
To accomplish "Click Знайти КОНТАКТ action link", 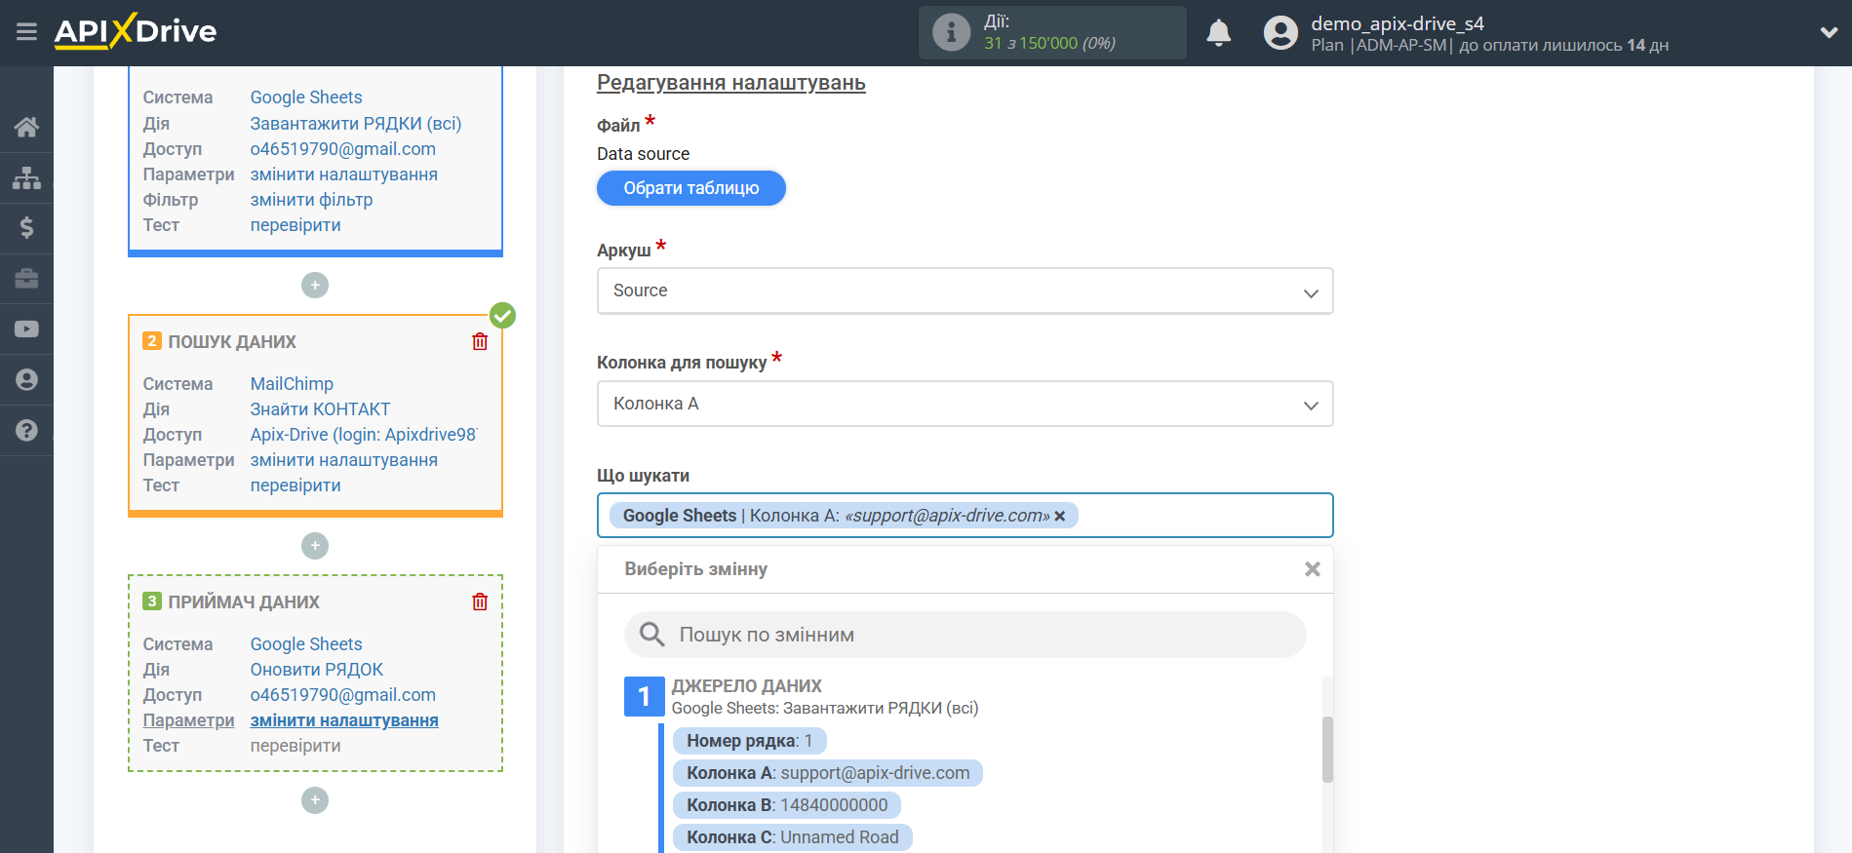I will coord(320,409).
